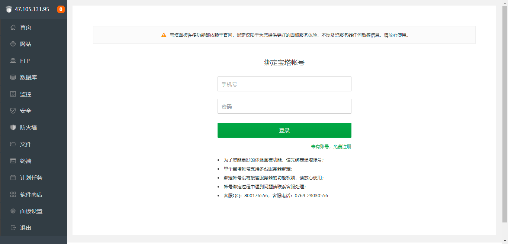Viewport: 508px width, 244px height.
Task: Click the vertical page scrollbar
Action: 505,115
